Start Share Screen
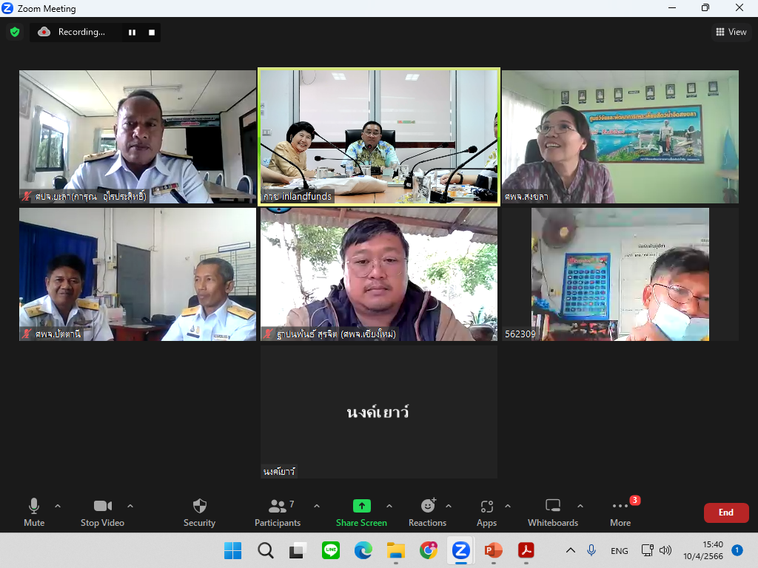758x568 pixels. click(361, 513)
